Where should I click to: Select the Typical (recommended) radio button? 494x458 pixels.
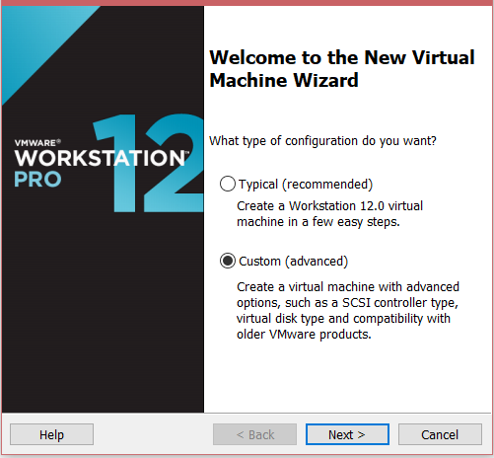228,184
